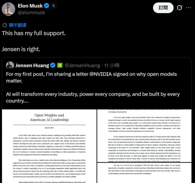The image size is (195, 183).
Task: Open the letter's final page image
Action: click(x=144, y=173)
